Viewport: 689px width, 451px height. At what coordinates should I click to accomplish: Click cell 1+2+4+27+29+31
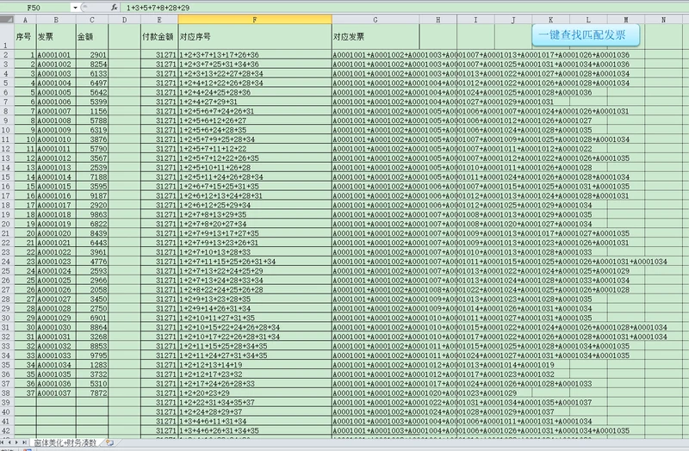[255, 102]
